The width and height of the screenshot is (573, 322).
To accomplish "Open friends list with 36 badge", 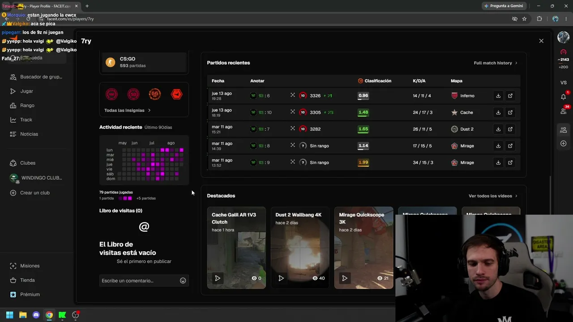I will coord(563,111).
